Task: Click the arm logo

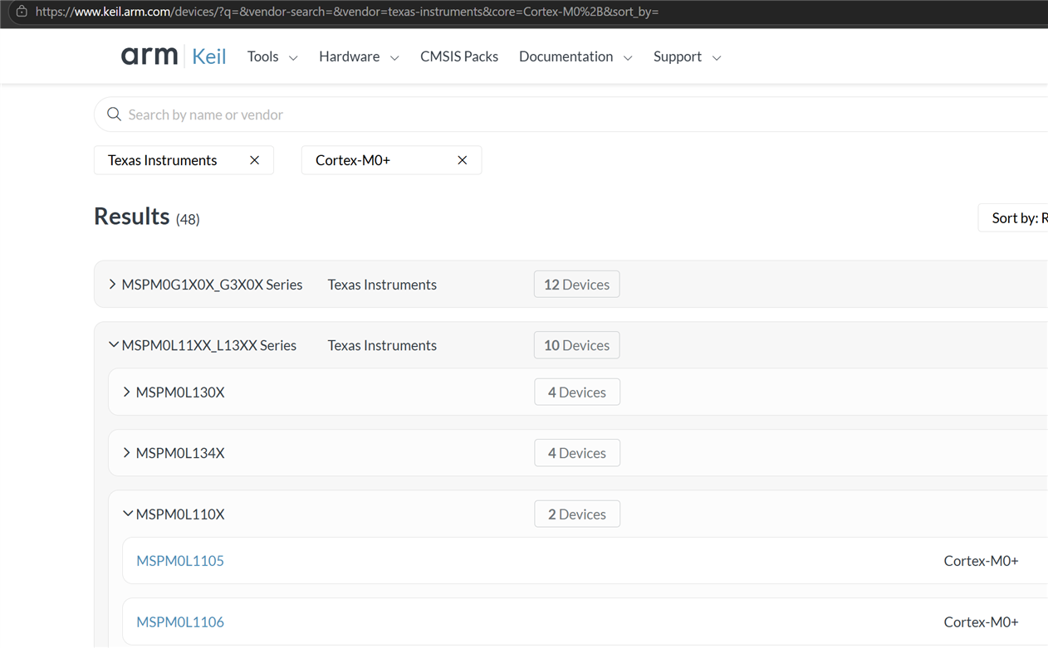Action: point(149,56)
